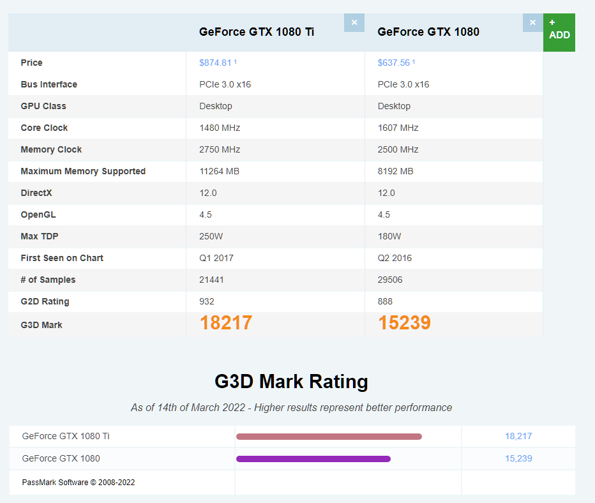595x503 pixels.
Task: Remove GeForce GTX 1080 Ti column with X
Action: pyautogui.click(x=354, y=23)
